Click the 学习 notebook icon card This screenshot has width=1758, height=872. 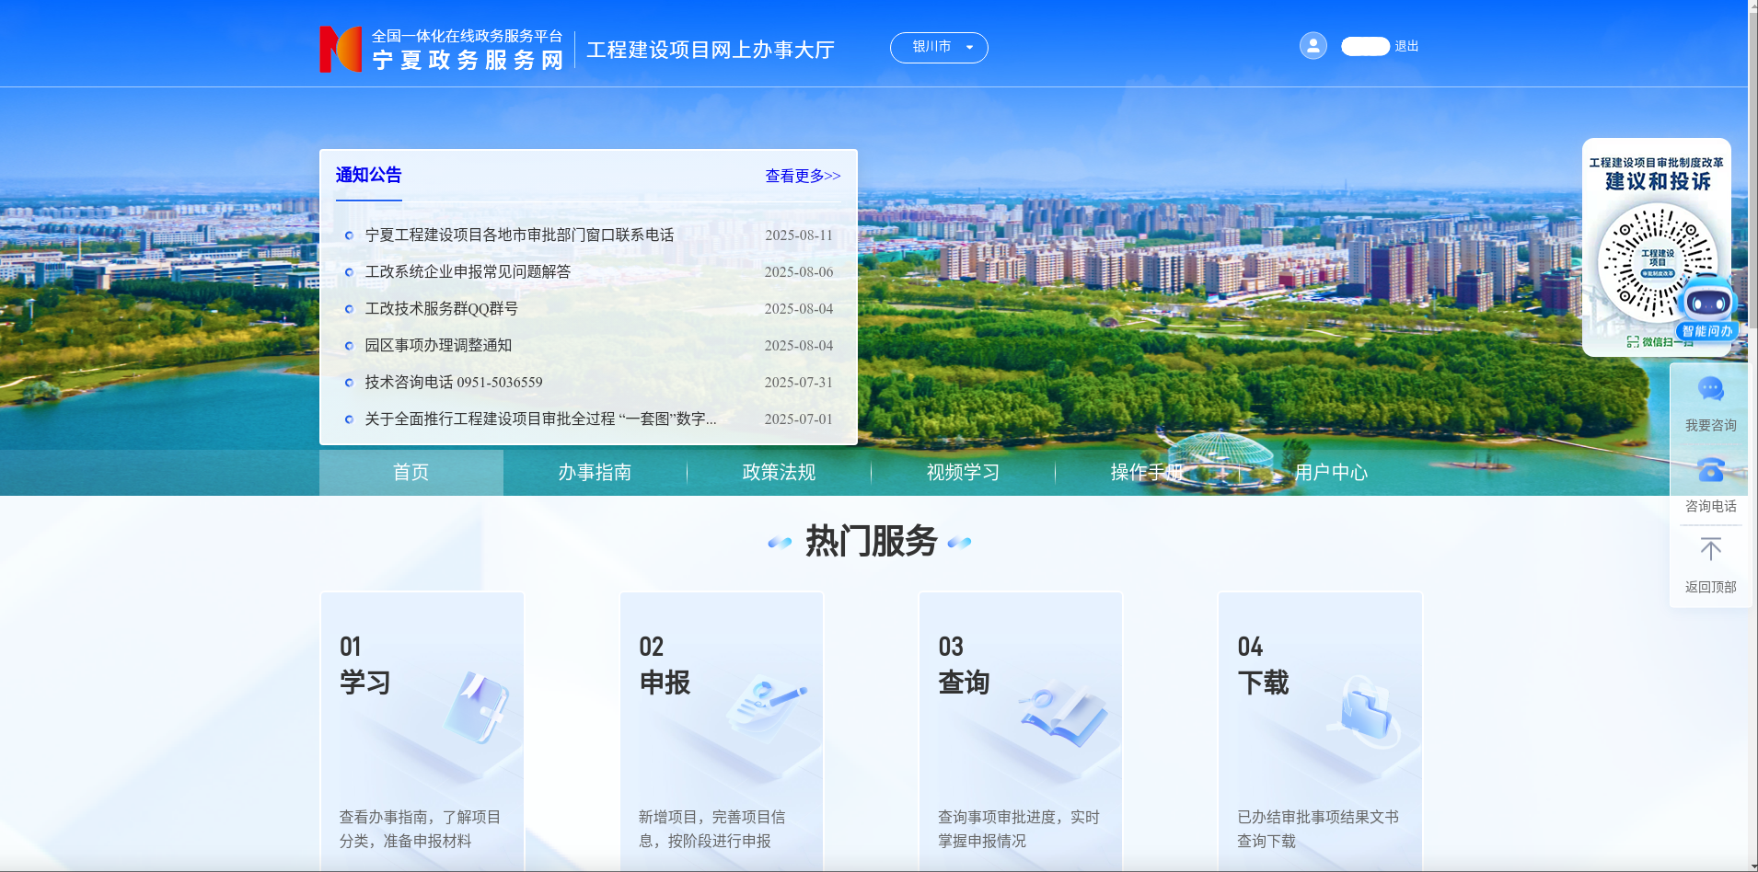[x=477, y=706]
